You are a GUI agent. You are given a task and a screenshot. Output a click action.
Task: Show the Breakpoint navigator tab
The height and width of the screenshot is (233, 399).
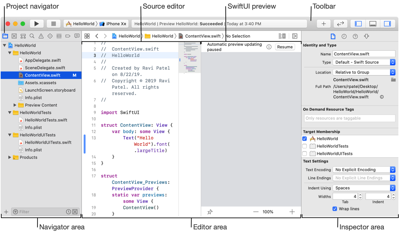pos(68,36)
